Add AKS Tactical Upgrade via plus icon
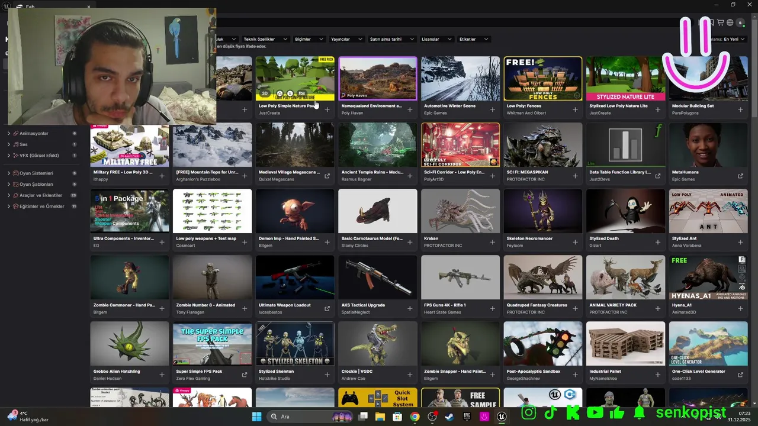 click(x=410, y=308)
